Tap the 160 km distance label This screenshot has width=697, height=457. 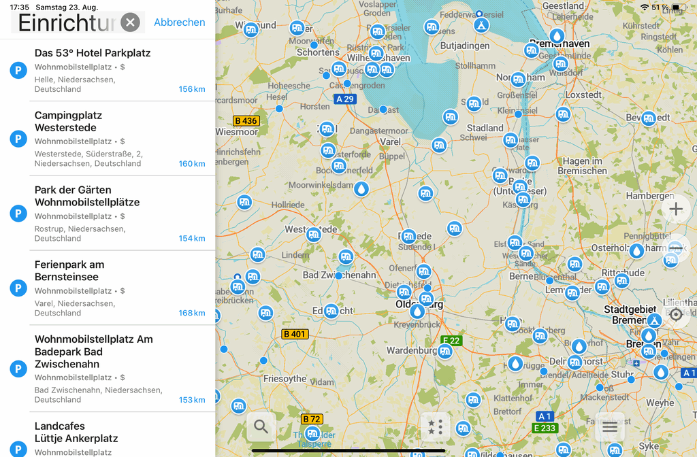[x=192, y=164]
